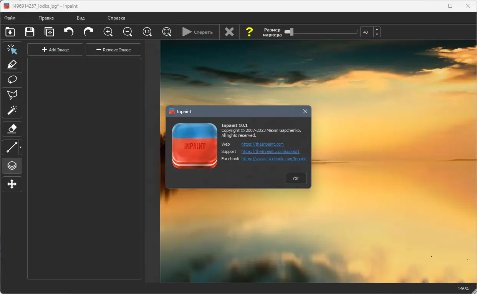
Task: Click the marker size number field
Action: pos(366,32)
